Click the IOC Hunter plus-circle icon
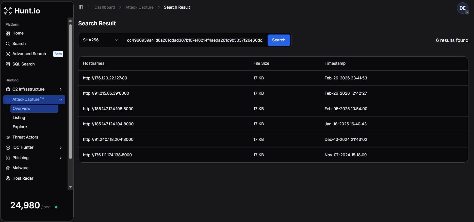 coord(8,147)
